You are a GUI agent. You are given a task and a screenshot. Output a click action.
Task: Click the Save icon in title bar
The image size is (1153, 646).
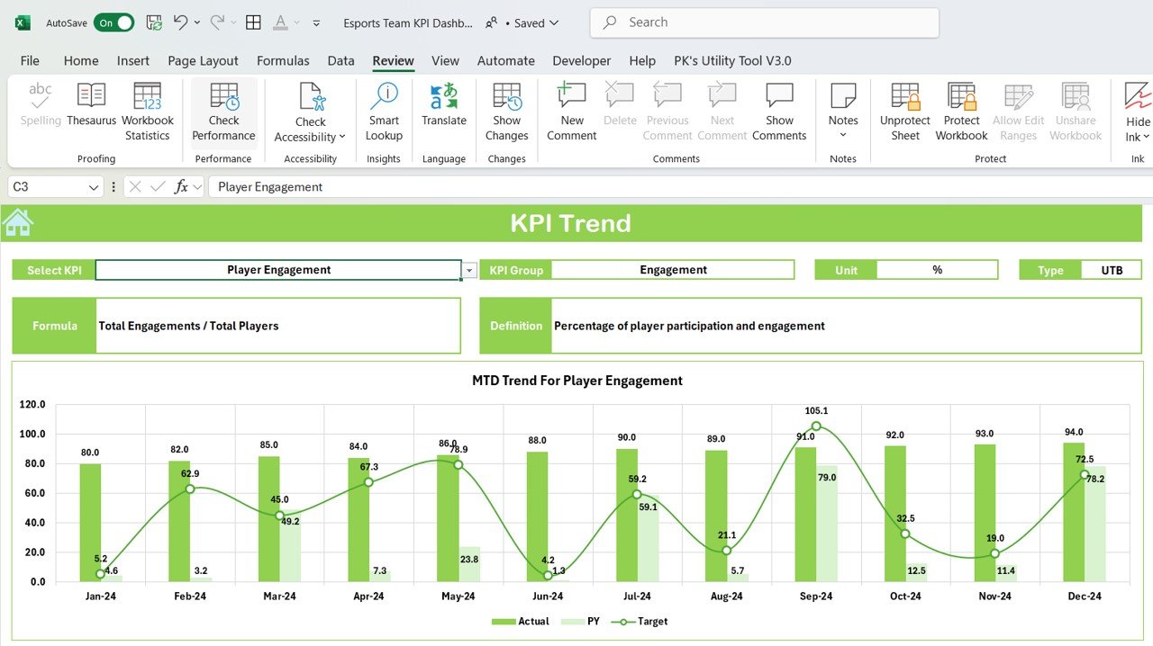click(x=154, y=22)
